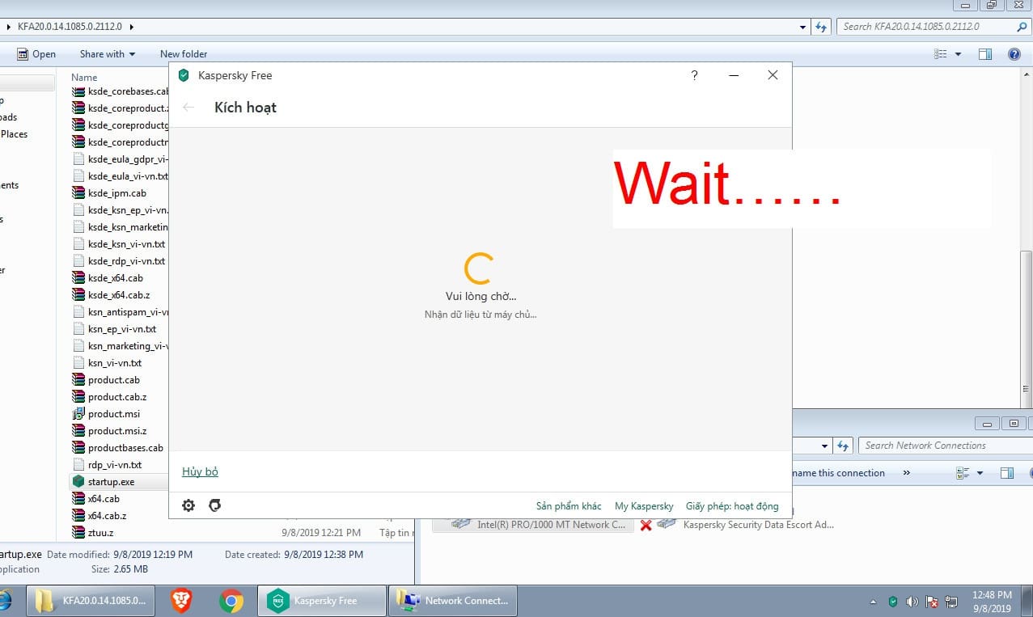
Task: Expand Network Connections toolbar overflow chevron
Action: [906, 473]
